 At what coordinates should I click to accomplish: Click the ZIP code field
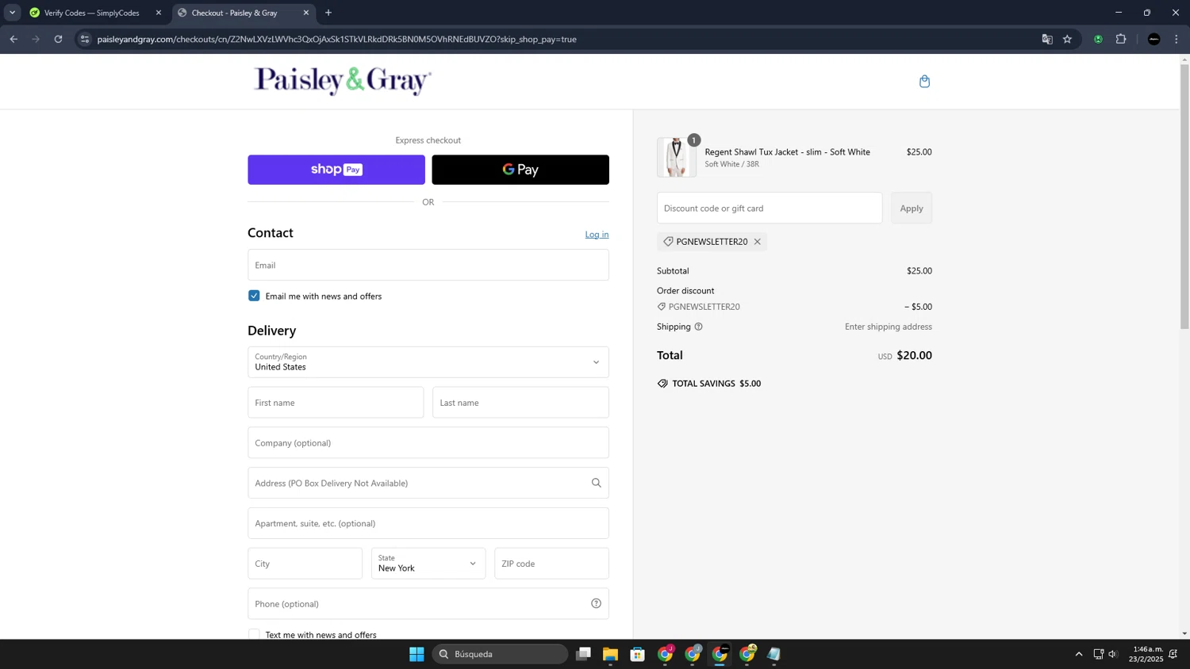[x=551, y=564]
